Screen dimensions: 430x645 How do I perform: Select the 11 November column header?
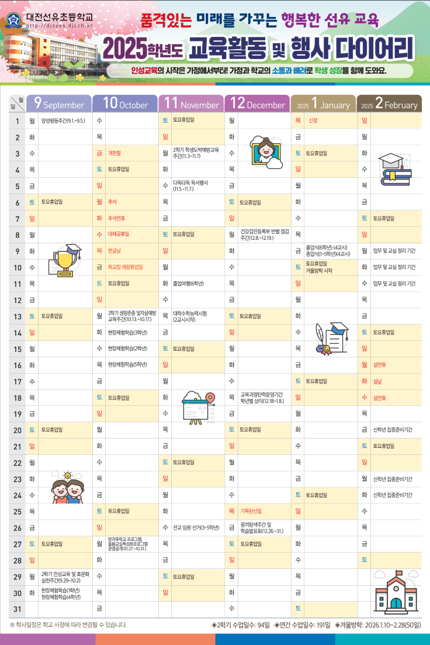[x=191, y=104]
